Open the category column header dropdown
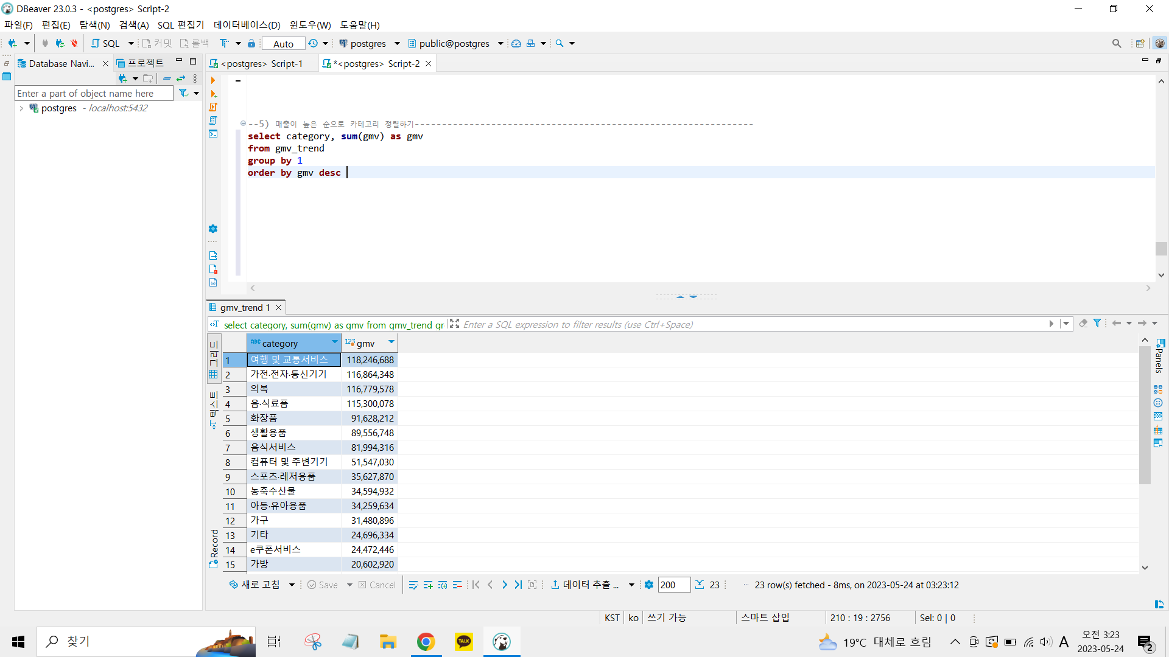 click(334, 342)
